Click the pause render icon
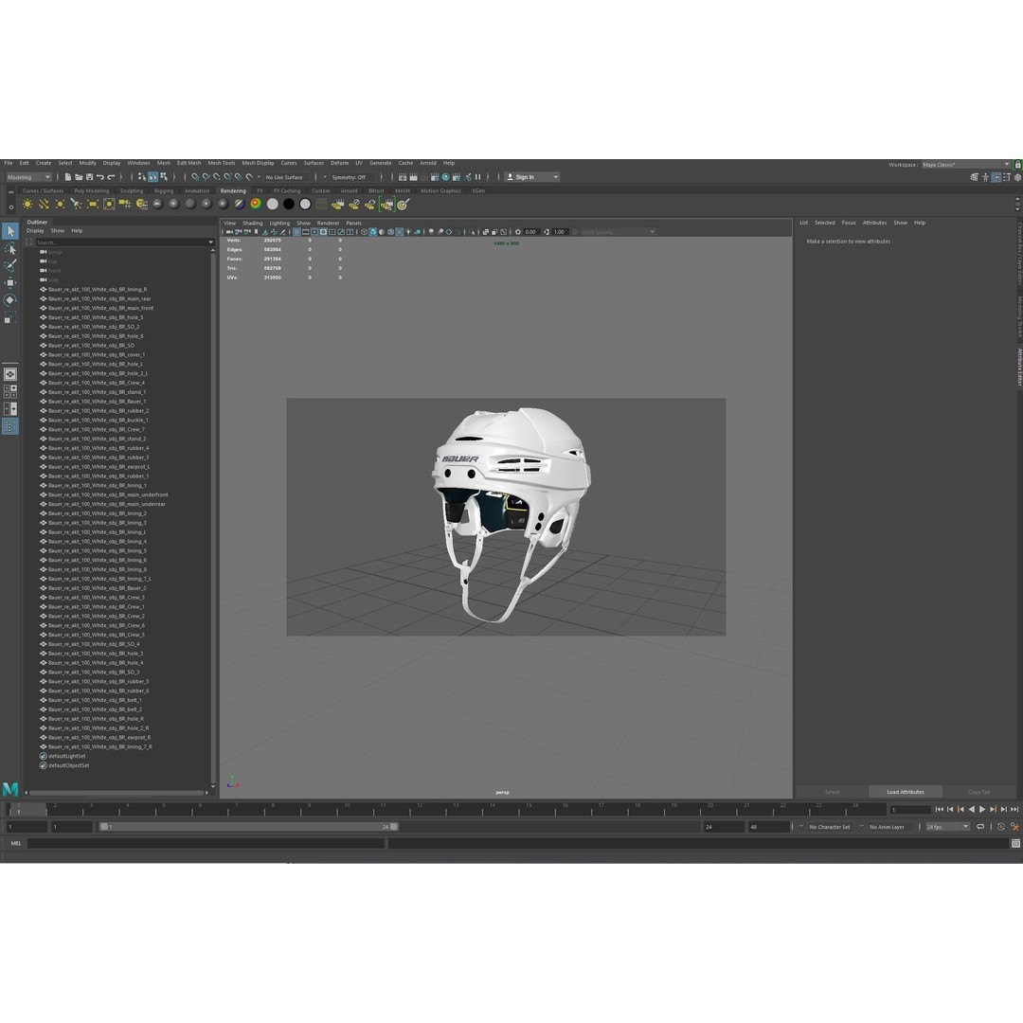Image resolution: width=1023 pixels, height=1023 pixels. [478, 177]
